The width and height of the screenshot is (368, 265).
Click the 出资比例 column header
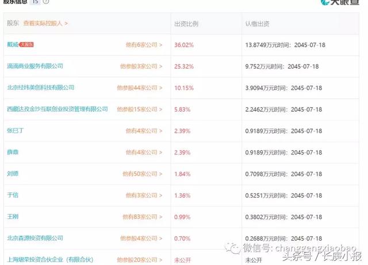coord(186,24)
